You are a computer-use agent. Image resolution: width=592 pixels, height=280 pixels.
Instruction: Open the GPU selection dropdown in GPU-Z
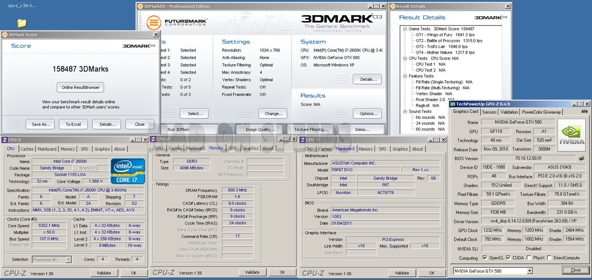pyautogui.click(x=530, y=271)
